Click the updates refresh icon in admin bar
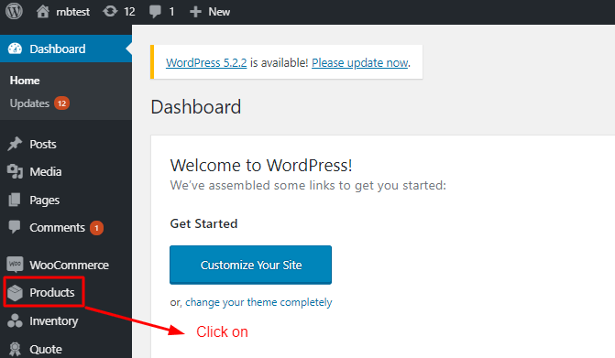 pos(110,11)
